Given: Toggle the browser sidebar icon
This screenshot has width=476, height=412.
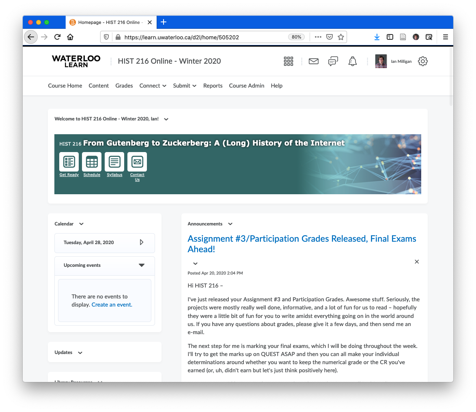Looking at the screenshot, I should point(390,37).
